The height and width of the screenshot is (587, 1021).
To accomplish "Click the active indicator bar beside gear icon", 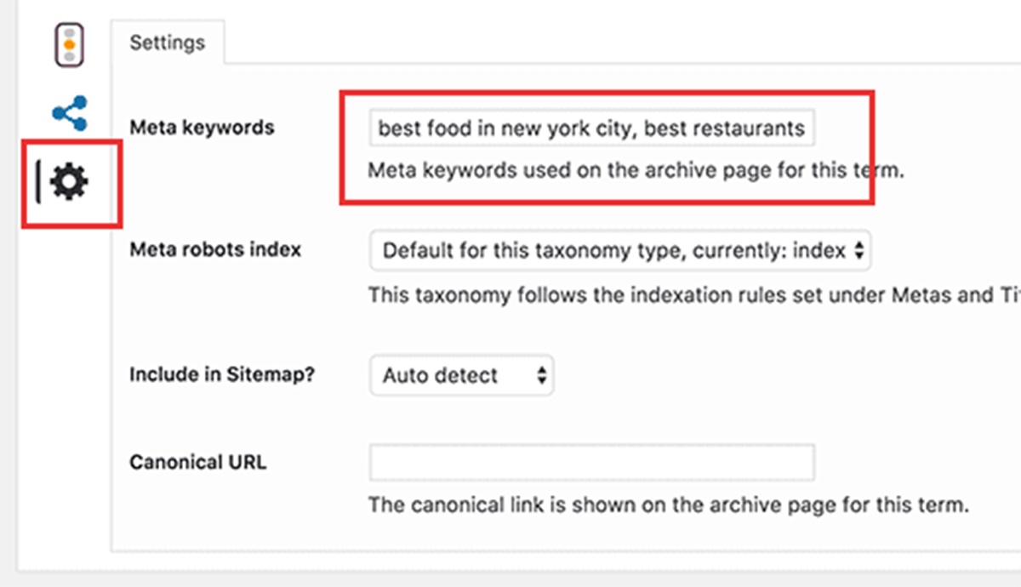I will 38,182.
